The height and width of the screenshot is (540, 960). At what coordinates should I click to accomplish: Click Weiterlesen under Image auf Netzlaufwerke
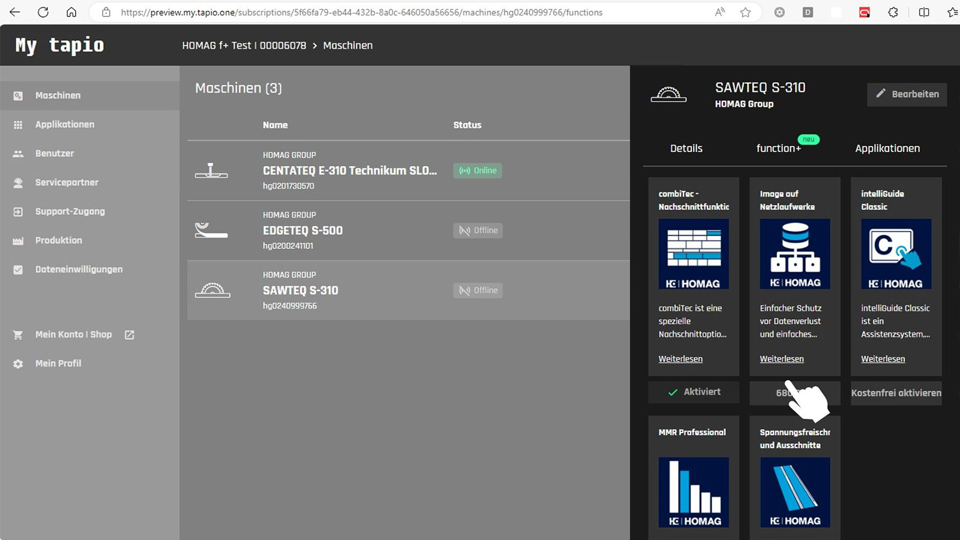tap(781, 359)
